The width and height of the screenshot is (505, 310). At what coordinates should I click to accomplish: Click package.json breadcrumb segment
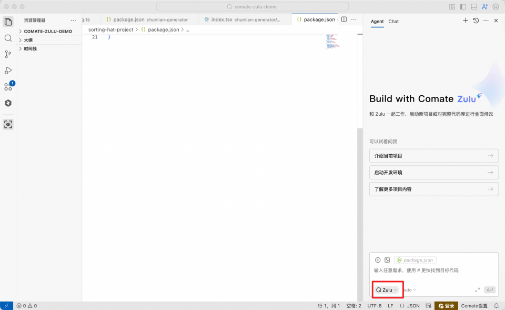[160, 29]
